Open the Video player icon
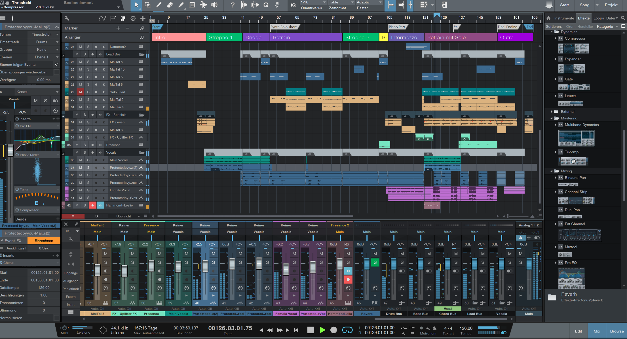Image resolution: width=627 pixels, height=339 pixels. click(x=444, y=5)
